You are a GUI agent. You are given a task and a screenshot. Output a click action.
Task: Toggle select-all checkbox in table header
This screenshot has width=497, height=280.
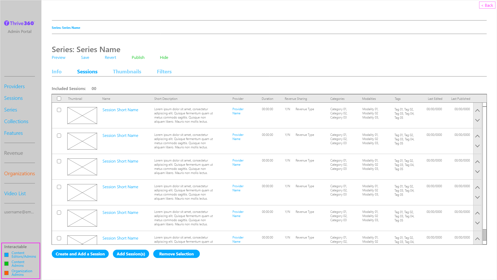(x=59, y=99)
